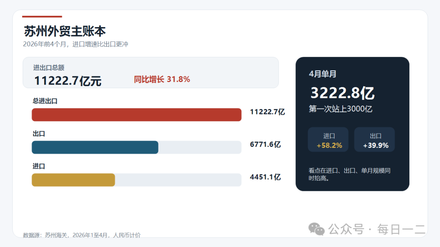
Task: Click the 第一次站上3000亿 text
Action: point(340,109)
